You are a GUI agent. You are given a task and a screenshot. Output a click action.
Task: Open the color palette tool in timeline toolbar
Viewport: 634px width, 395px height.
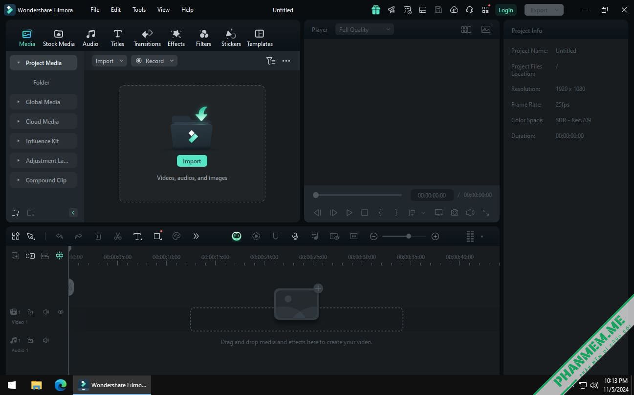pyautogui.click(x=176, y=236)
